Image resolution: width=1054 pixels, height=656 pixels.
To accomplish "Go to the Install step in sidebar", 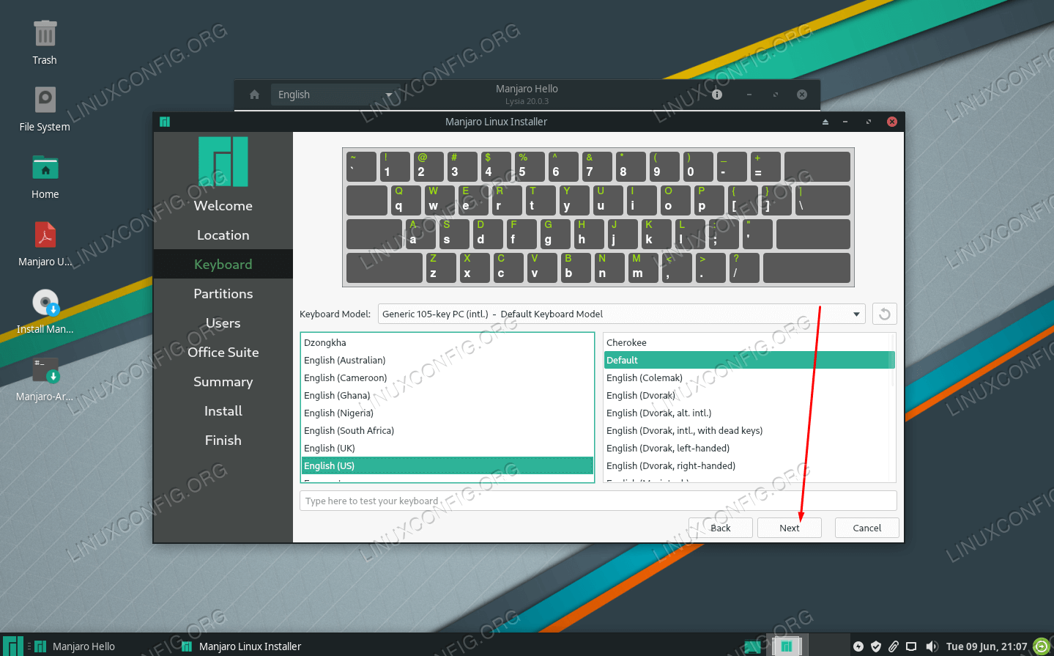I will pyautogui.click(x=223, y=411).
